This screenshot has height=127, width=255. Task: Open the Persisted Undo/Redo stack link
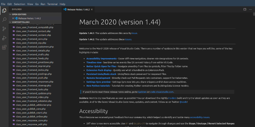[101, 74]
